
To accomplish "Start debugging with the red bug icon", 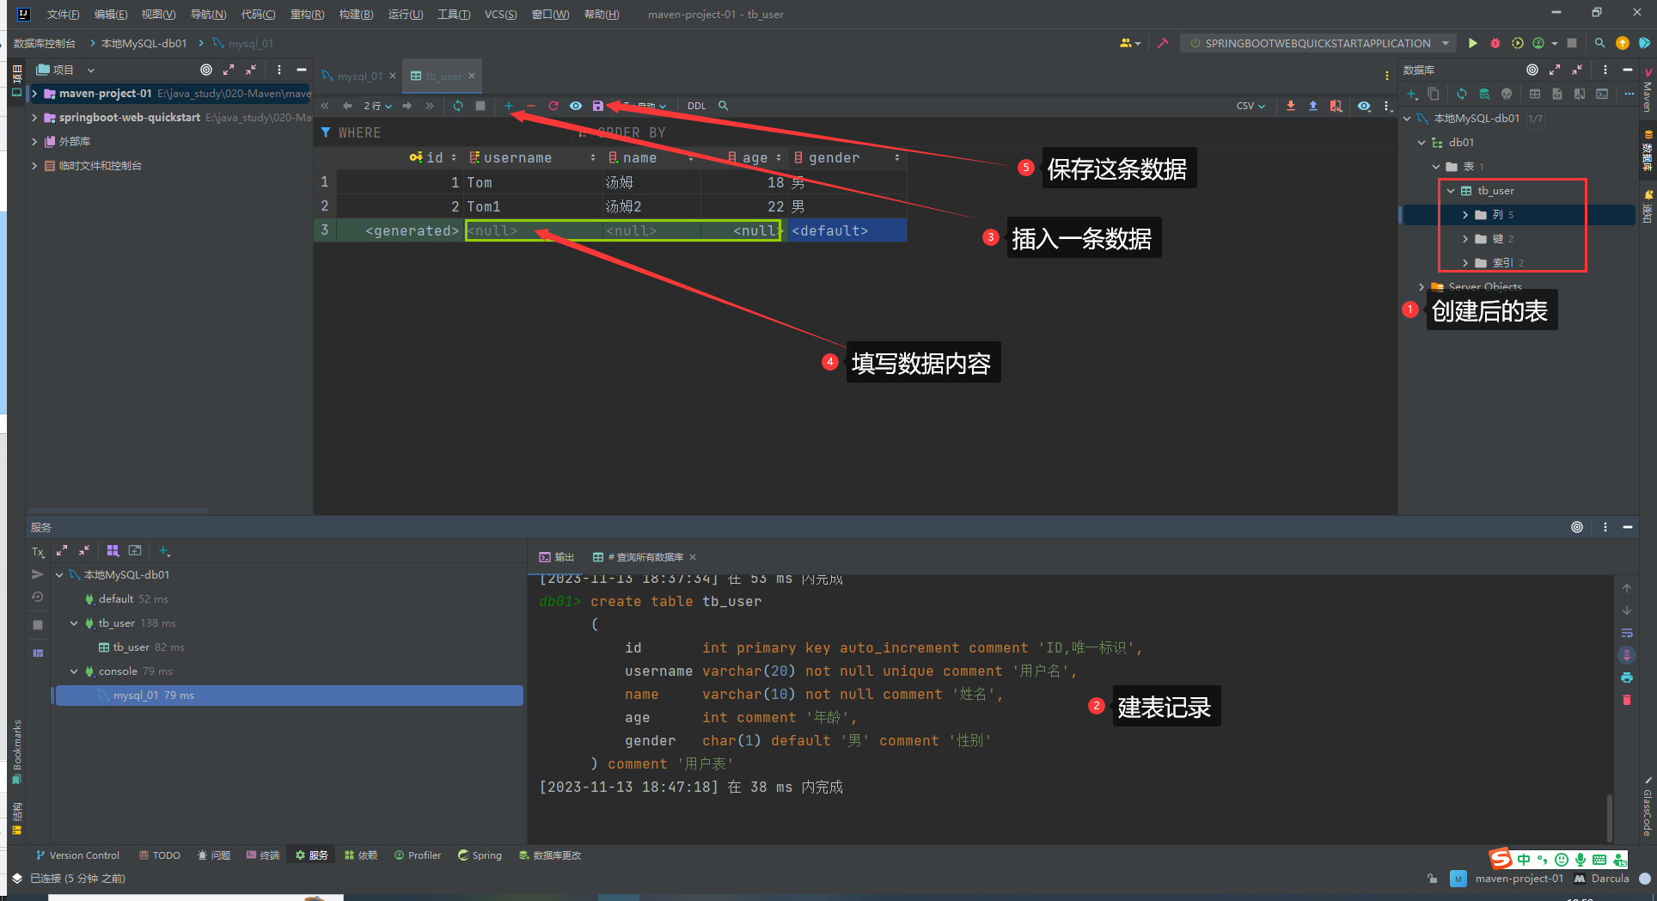I will coord(1495,43).
